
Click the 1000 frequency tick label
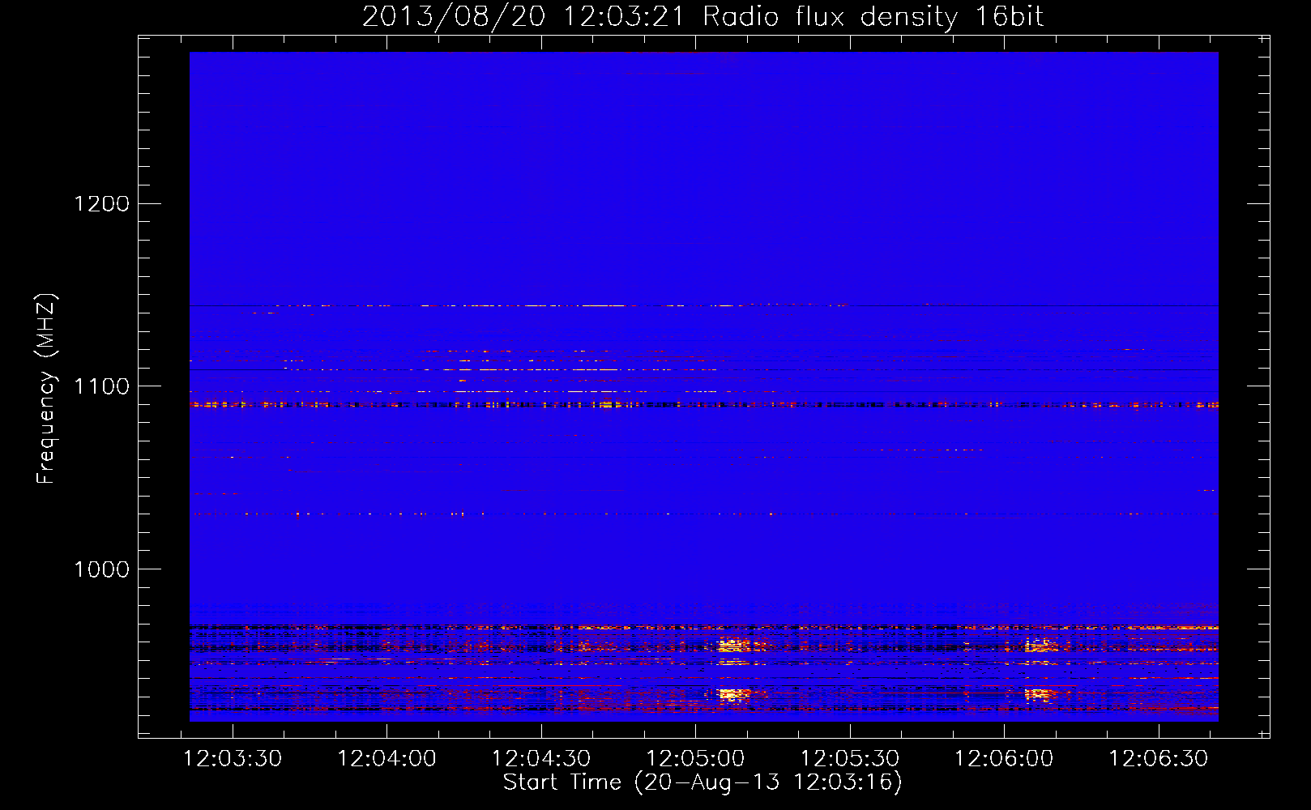coord(102,569)
